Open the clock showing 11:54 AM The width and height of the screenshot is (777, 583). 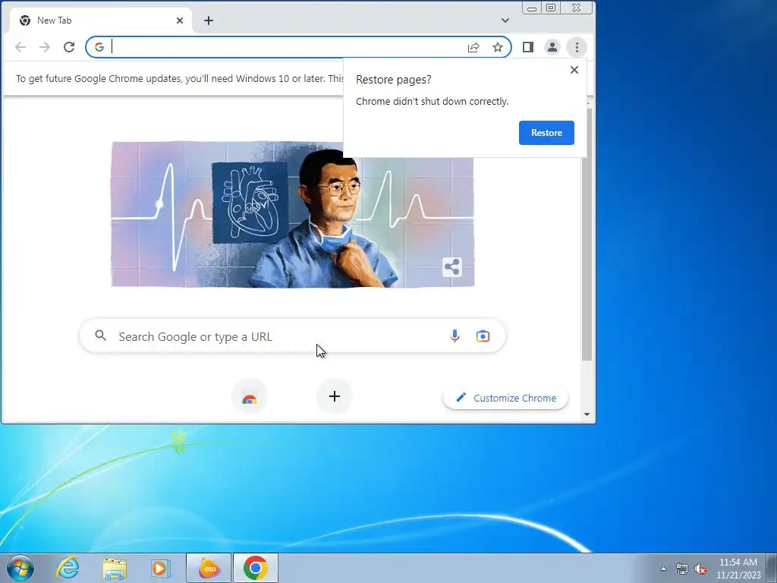point(738,569)
